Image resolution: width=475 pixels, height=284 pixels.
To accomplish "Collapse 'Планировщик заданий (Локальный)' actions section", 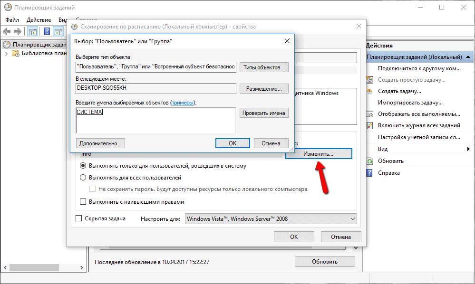I will (468, 57).
